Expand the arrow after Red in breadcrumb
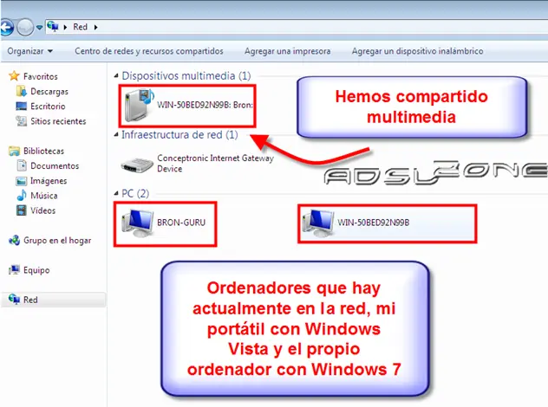This screenshot has width=548, height=407. click(x=95, y=27)
